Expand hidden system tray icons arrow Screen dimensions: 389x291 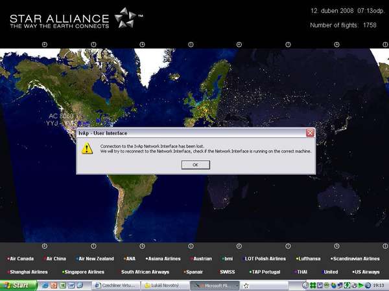(305, 286)
